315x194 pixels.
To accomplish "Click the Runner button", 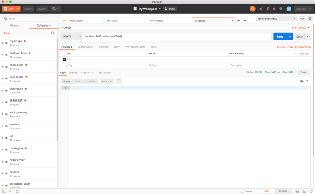I will click(x=43, y=9).
